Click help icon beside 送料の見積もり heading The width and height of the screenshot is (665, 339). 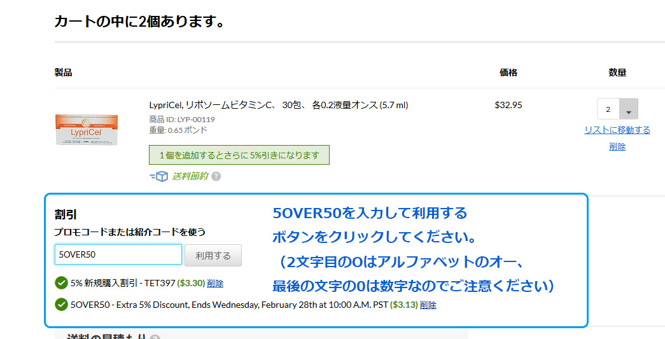click(155, 337)
